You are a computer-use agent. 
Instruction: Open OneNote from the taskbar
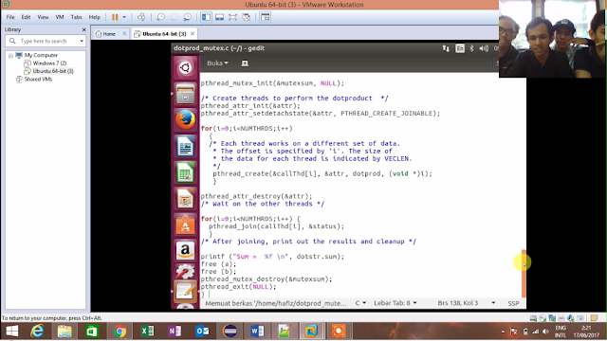pos(175,332)
